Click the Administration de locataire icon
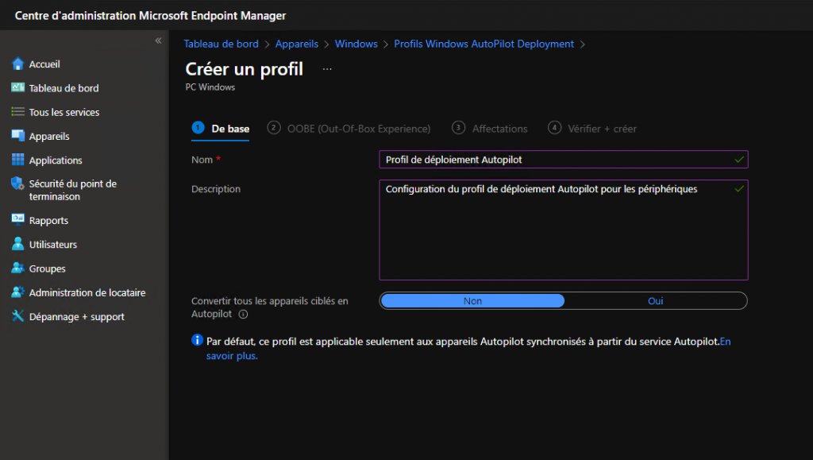This screenshot has width=813, height=460. (x=17, y=292)
